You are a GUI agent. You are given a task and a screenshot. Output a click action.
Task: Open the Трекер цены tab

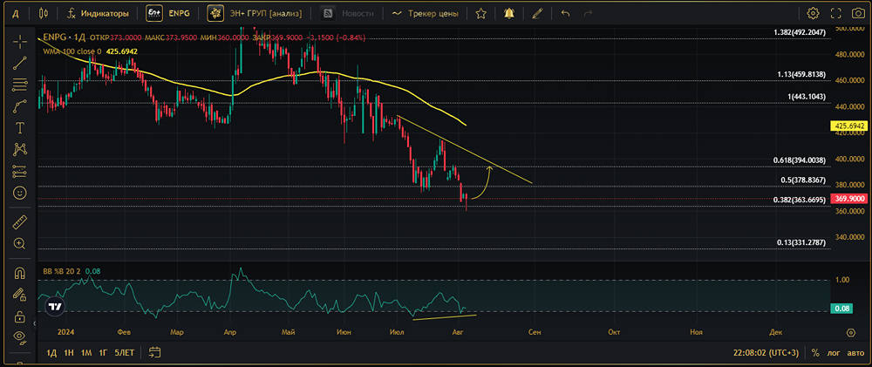point(425,13)
